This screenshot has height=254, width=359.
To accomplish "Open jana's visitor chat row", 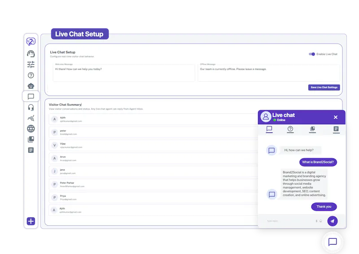I will pyautogui.click(x=153, y=171).
